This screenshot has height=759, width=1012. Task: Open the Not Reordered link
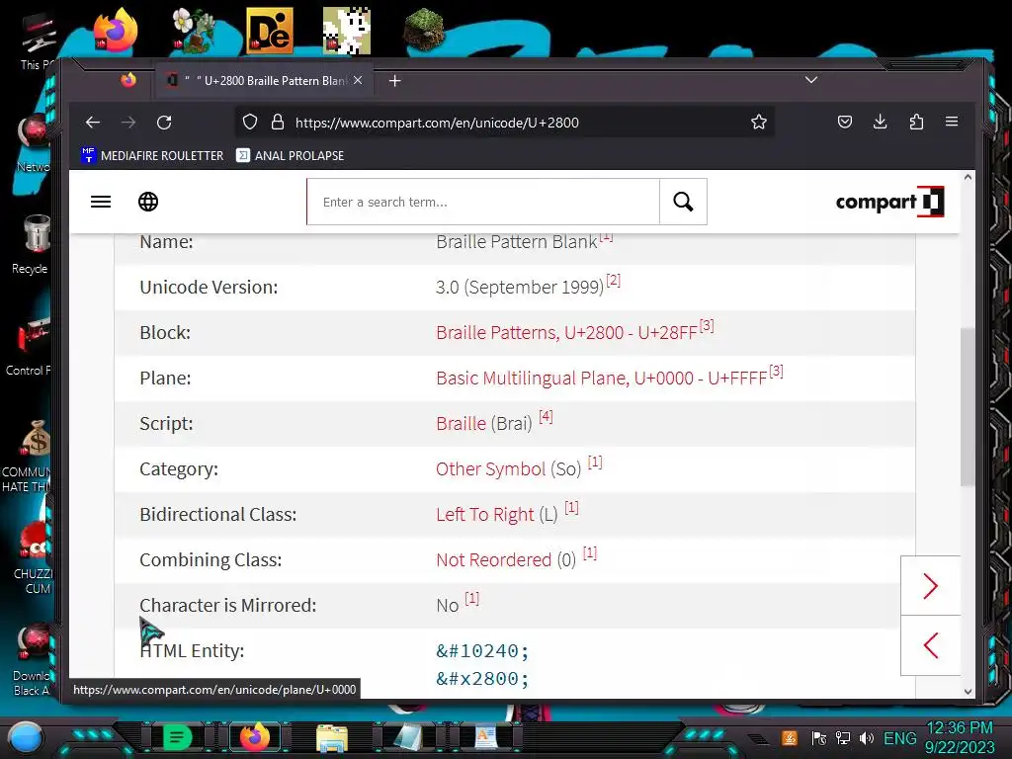click(x=494, y=559)
